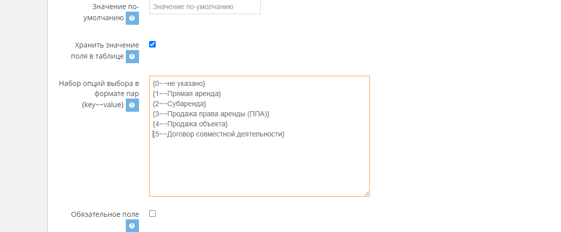
Task: Show help for {key~~value} options format
Action: tap(132, 105)
